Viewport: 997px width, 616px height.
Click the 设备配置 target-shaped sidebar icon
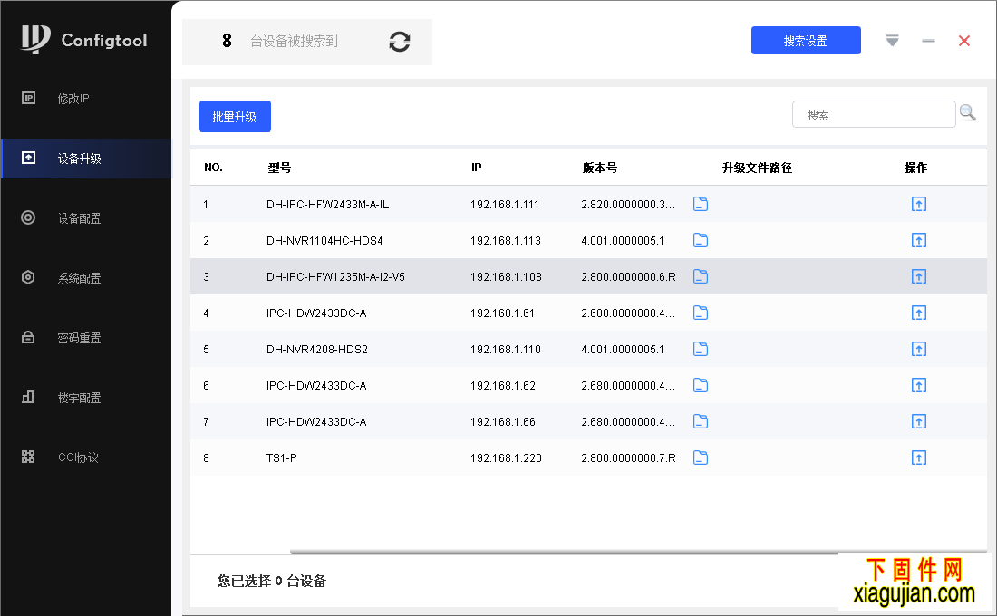coord(28,217)
